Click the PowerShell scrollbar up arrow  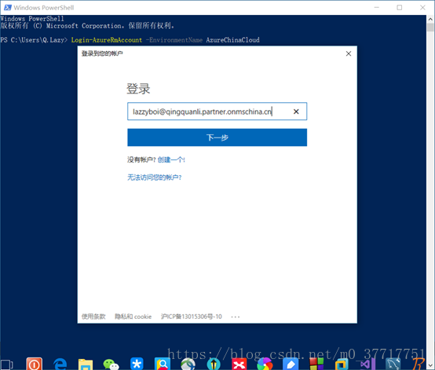pos(430,19)
